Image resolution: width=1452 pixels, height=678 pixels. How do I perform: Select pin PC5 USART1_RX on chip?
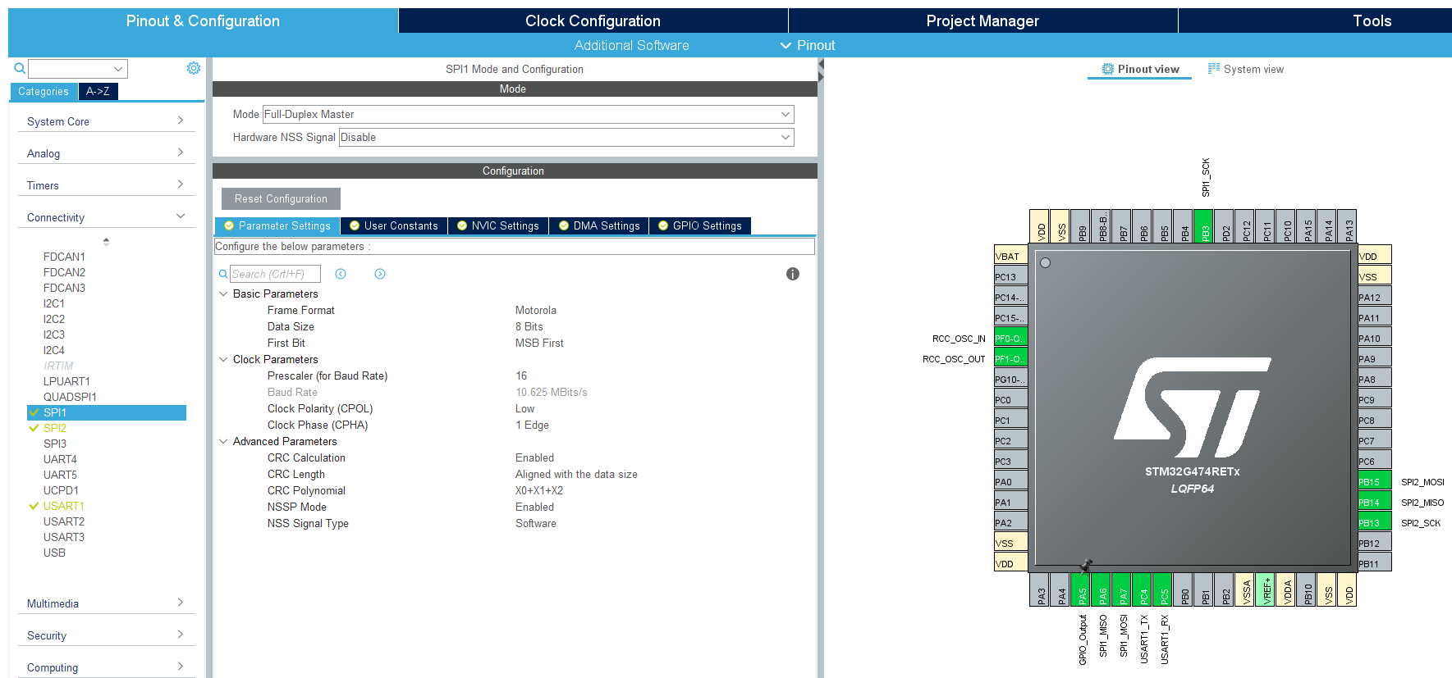tap(1163, 589)
